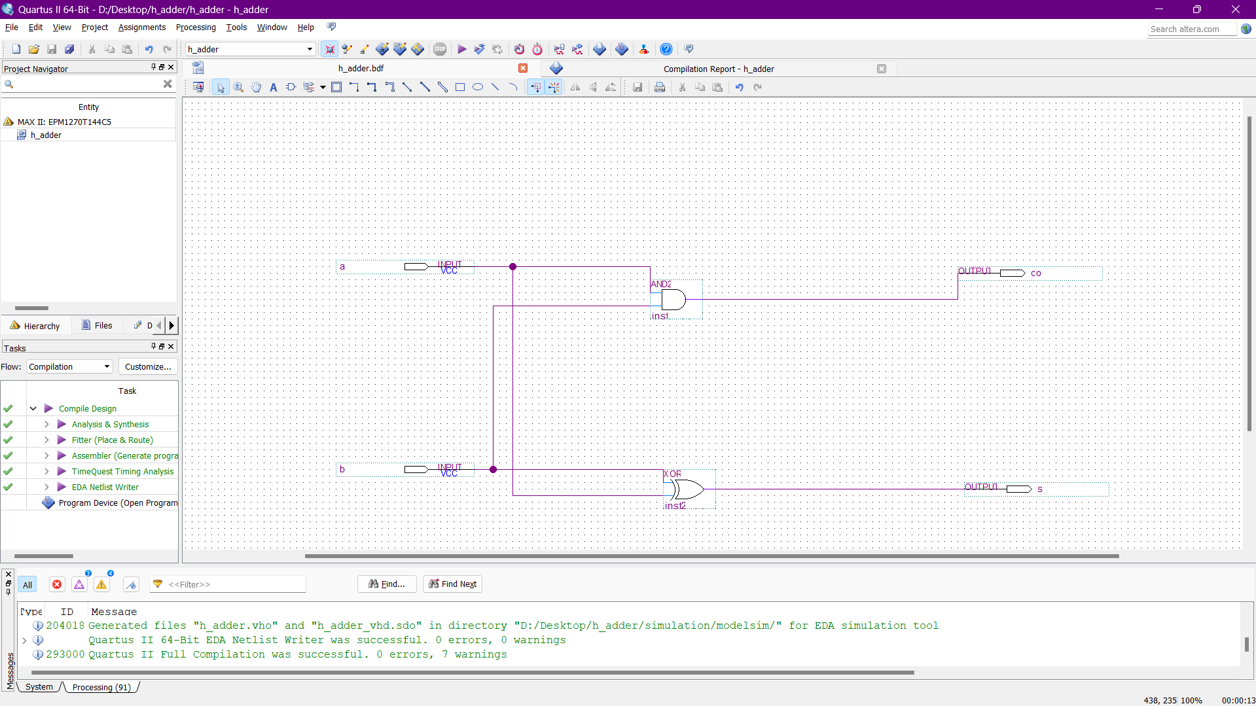Open the Flow Compilation dropdown
The width and height of the screenshot is (1256, 706).
click(69, 366)
